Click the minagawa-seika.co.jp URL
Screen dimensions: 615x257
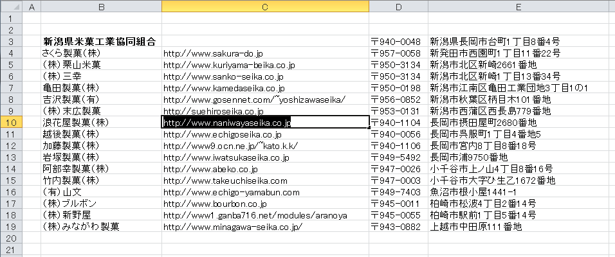233,227
